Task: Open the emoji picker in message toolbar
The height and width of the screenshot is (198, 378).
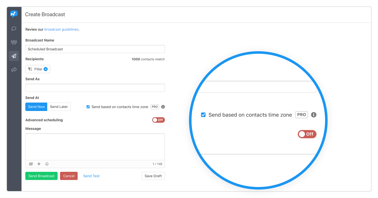Action: 47,164
